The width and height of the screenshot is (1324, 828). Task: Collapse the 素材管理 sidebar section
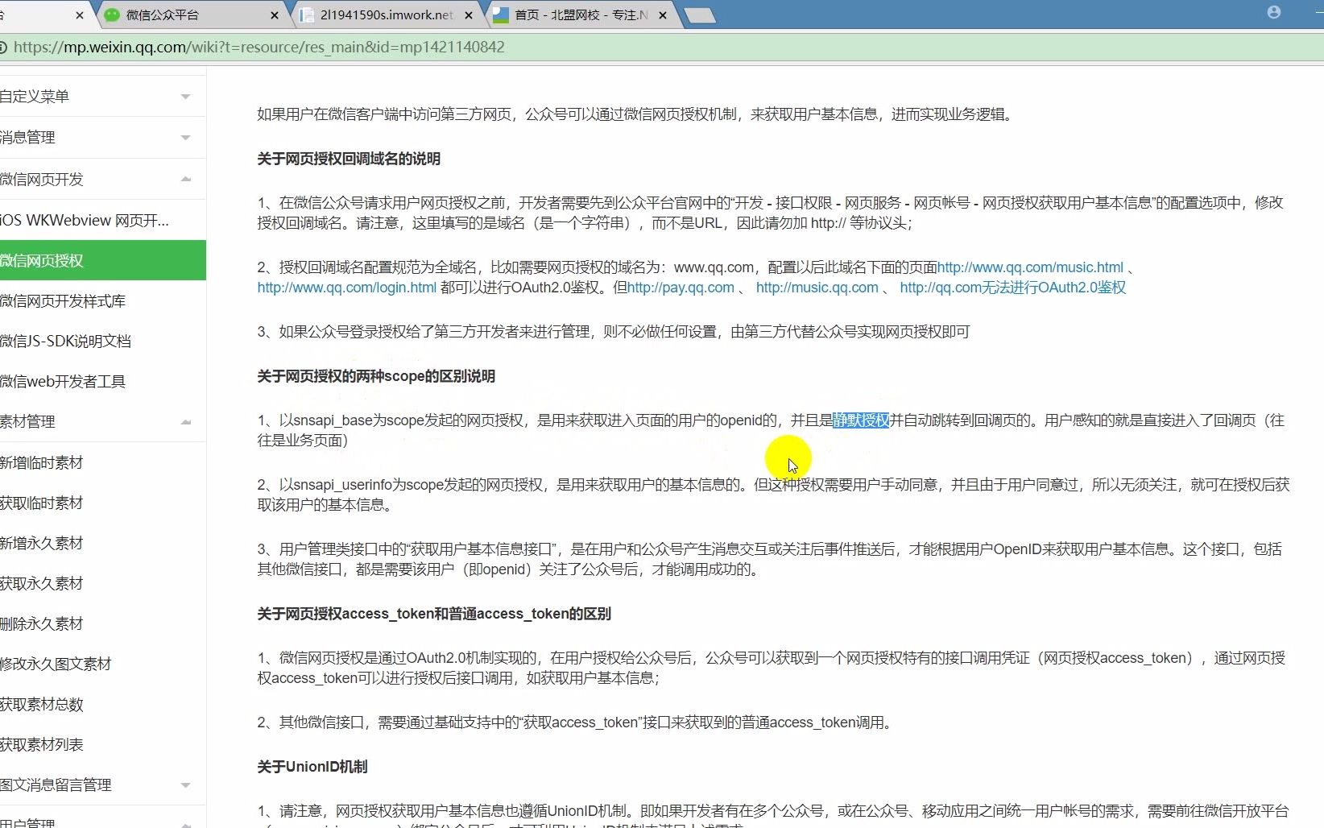coord(186,422)
